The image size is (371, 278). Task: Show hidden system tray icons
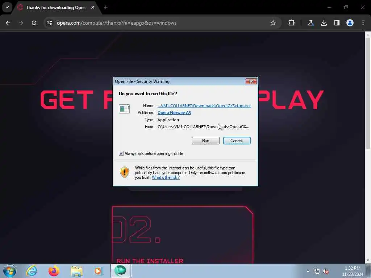[308, 271]
